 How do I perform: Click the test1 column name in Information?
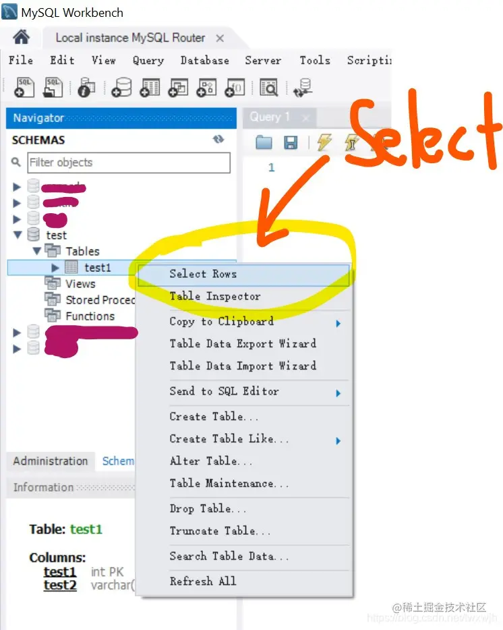(60, 571)
